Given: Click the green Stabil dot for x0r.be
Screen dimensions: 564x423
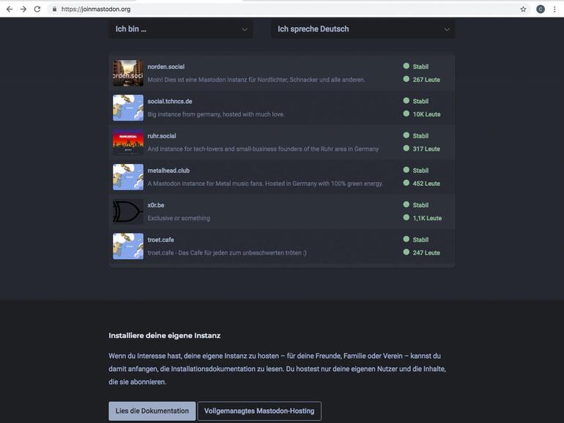Looking at the screenshot, I should 406,204.
